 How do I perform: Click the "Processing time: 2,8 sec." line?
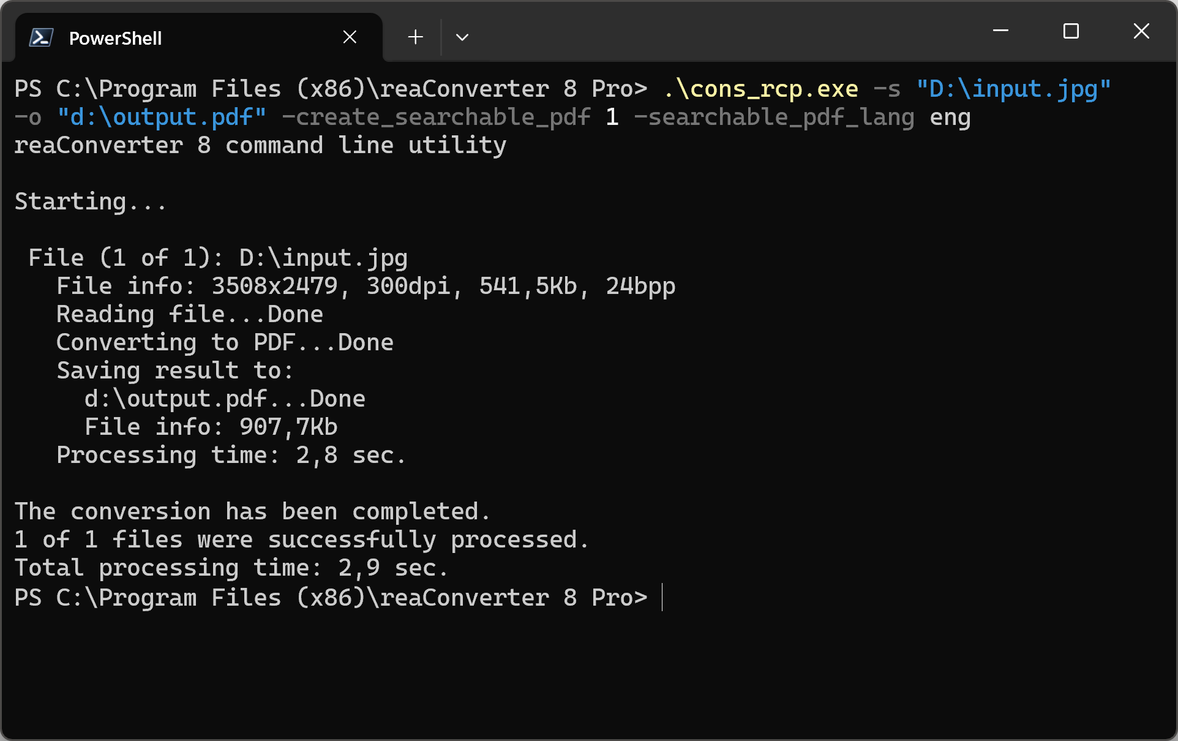(231, 456)
